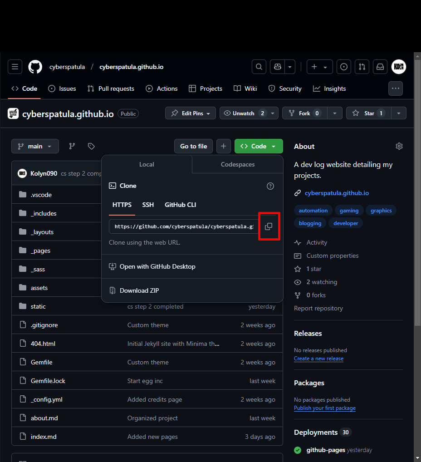Open the notifications inbox

pyautogui.click(x=380, y=67)
